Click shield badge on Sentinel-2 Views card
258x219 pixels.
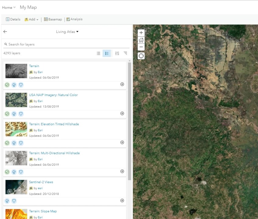tap(14, 201)
